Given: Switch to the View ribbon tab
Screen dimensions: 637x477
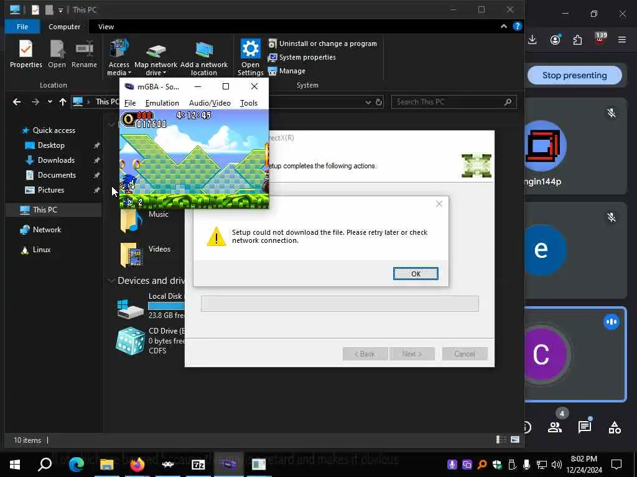Looking at the screenshot, I should [106, 27].
